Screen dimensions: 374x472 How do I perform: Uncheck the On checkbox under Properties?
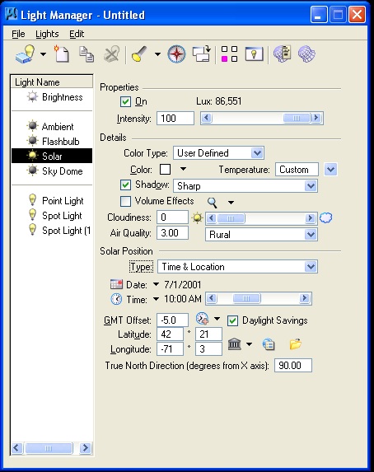(x=125, y=102)
